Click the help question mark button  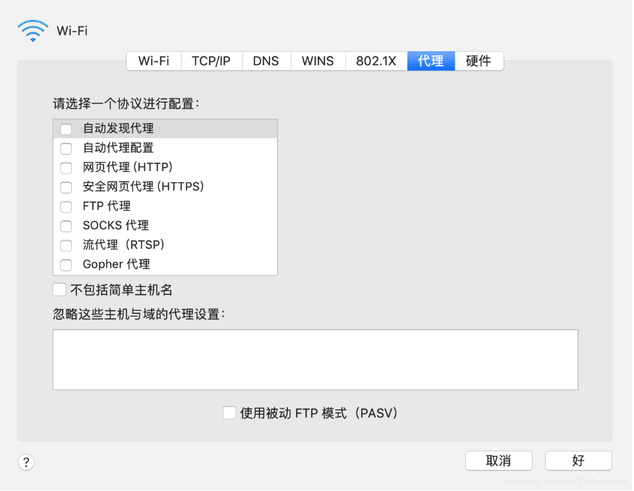[x=26, y=463]
